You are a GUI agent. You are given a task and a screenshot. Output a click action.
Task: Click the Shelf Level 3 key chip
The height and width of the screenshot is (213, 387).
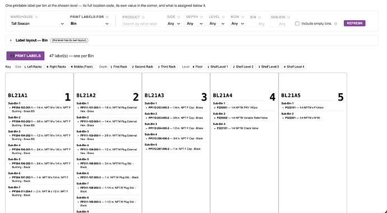(x=269, y=67)
